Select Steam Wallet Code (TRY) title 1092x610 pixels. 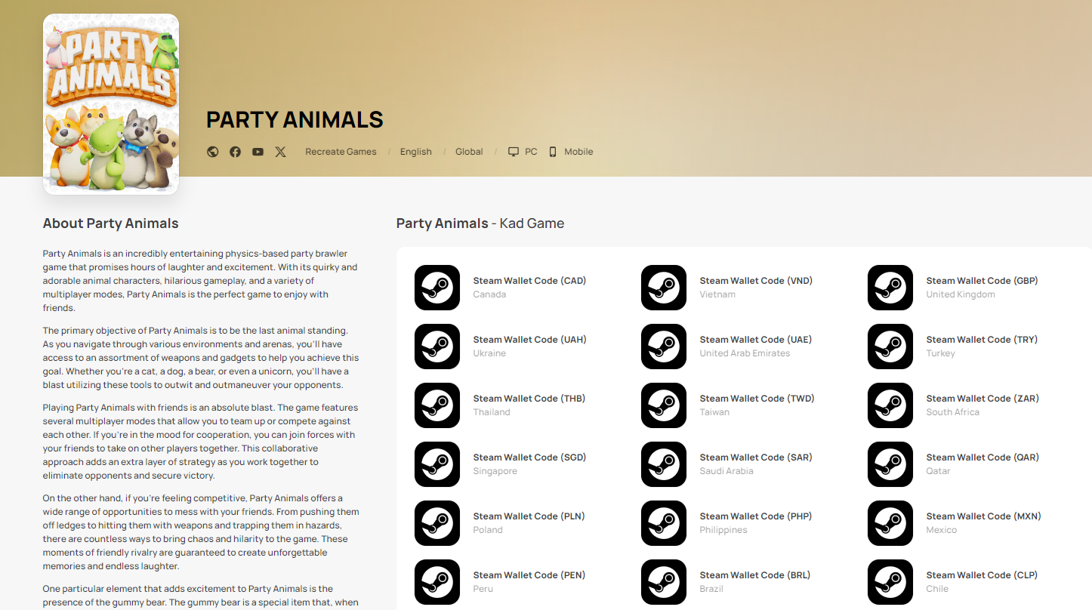tap(982, 340)
